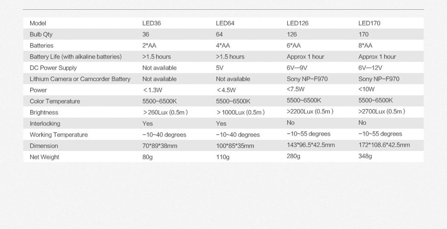Click the Net Weight row label

[x=44, y=157]
